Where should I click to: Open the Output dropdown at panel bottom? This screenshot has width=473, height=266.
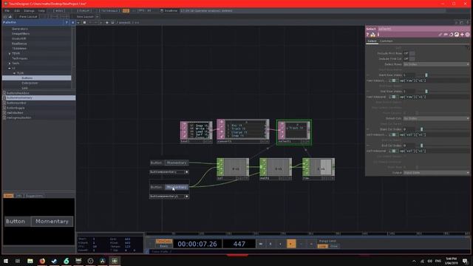click(x=436, y=173)
